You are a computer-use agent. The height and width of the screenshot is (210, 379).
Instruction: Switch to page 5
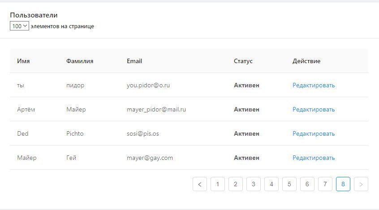[289, 184]
